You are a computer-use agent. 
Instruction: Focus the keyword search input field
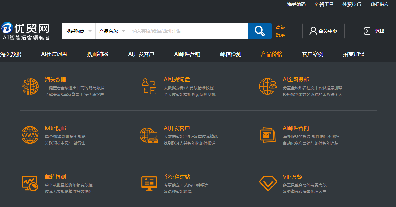tap(188, 31)
